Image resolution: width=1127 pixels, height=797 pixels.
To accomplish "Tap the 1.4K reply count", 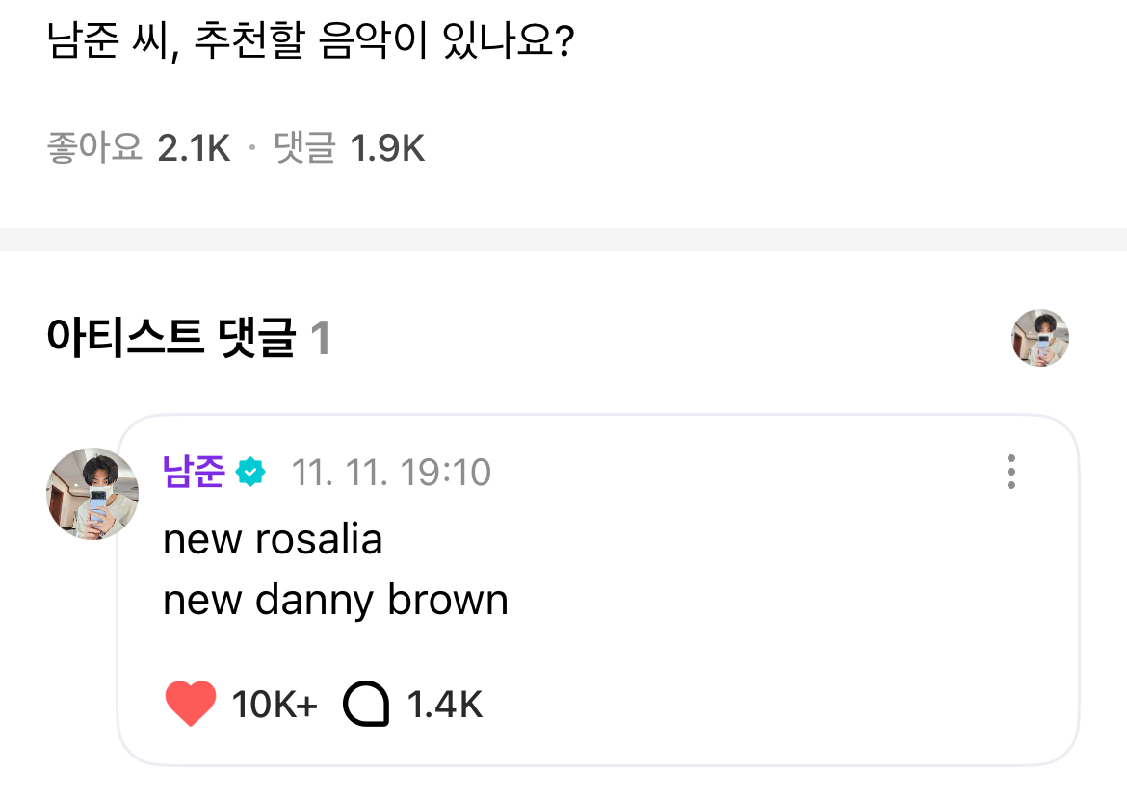I will coord(445,705).
